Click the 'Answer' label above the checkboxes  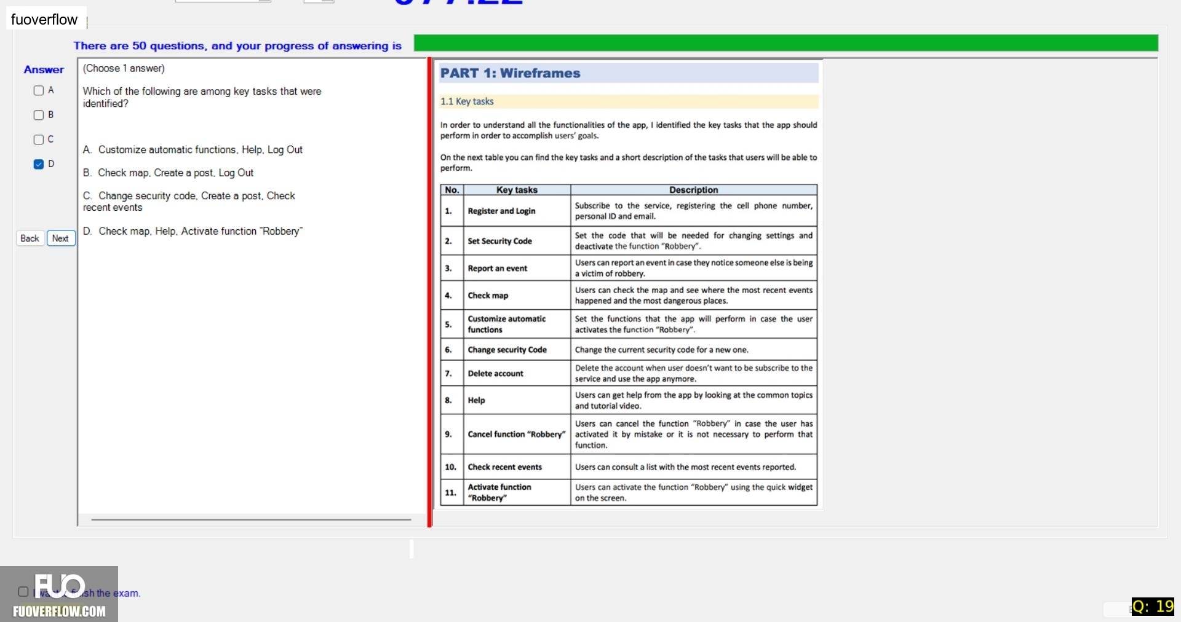coord(44,70)
